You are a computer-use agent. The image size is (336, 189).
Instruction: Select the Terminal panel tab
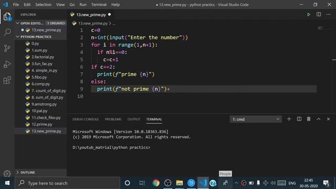point(154,119)
